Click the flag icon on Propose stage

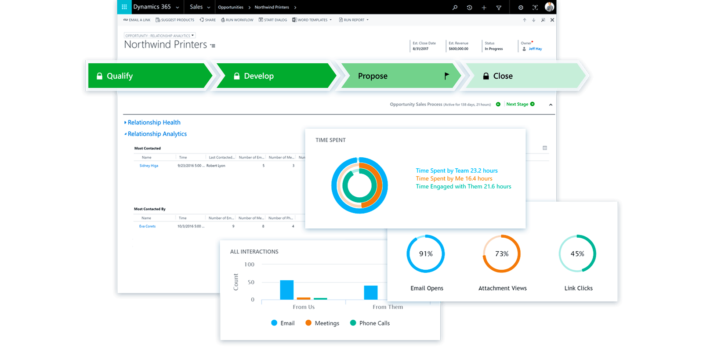(x=447, y=76)
